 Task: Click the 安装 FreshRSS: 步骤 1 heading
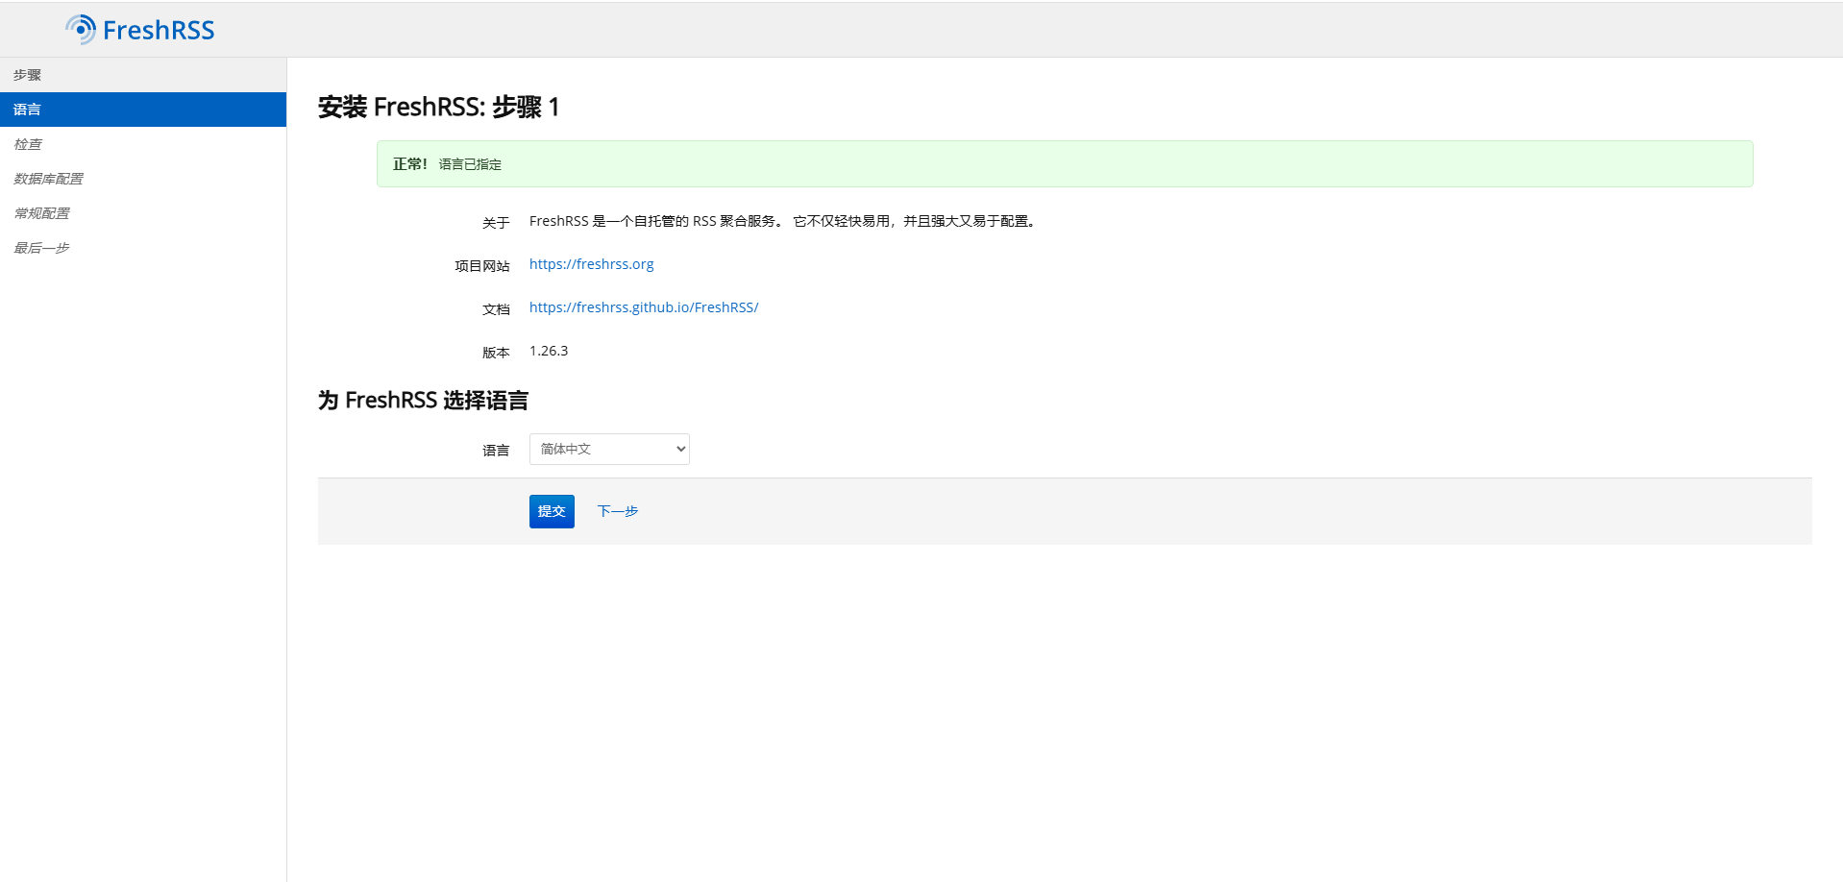pos(439,107)
